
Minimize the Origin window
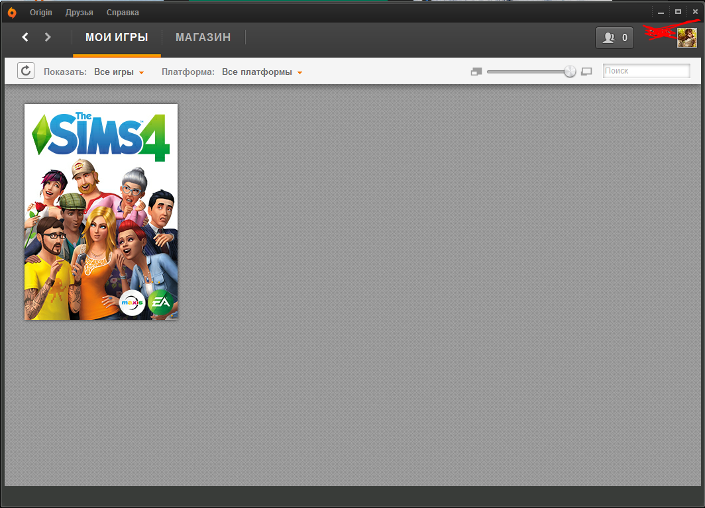point(661,13)
